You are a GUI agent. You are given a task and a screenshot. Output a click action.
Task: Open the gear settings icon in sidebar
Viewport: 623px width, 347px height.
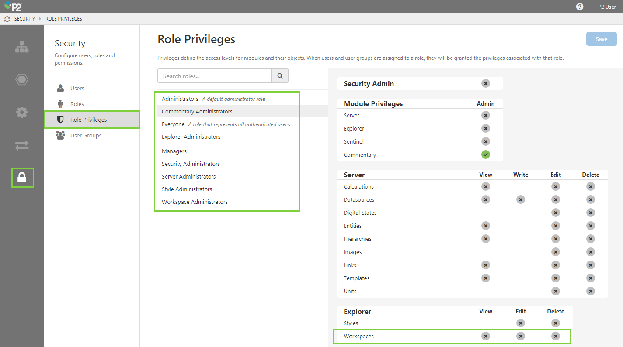point(22,113)
